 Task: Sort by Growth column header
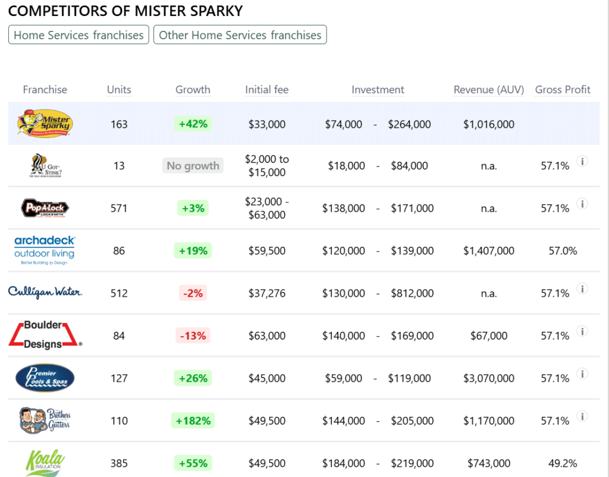pos(193,90)
